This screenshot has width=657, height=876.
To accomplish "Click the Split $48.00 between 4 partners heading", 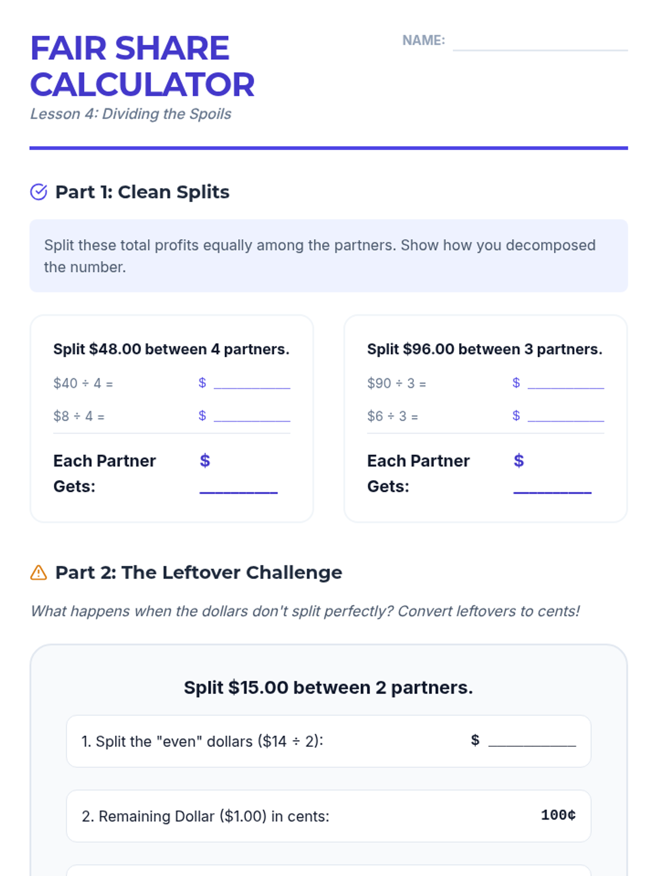I will click(x=171, y=349).
